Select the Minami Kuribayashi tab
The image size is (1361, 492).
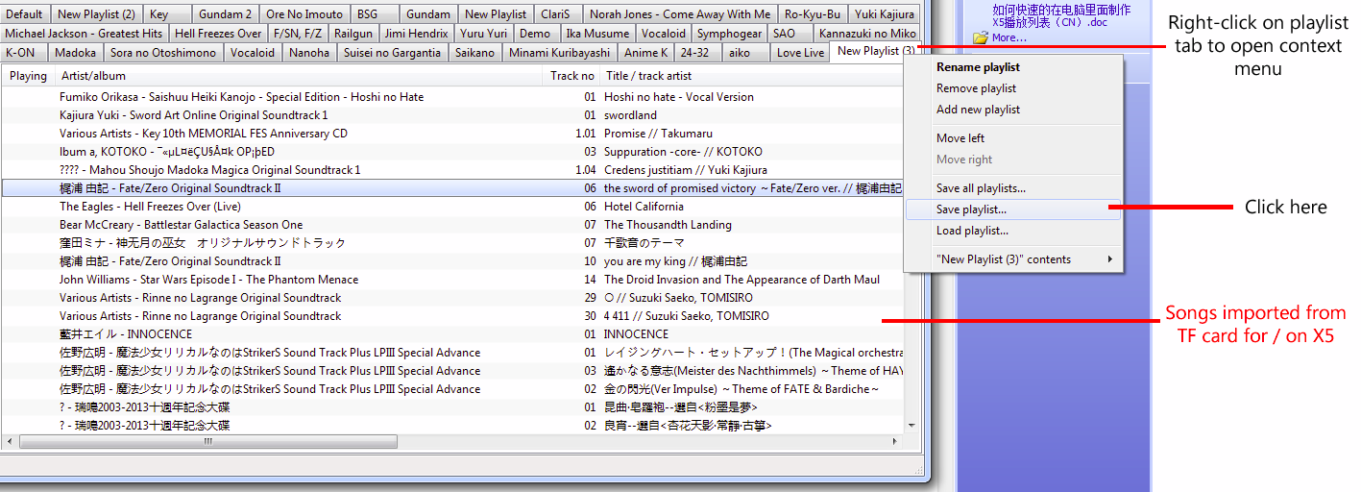tap(559, 53)
